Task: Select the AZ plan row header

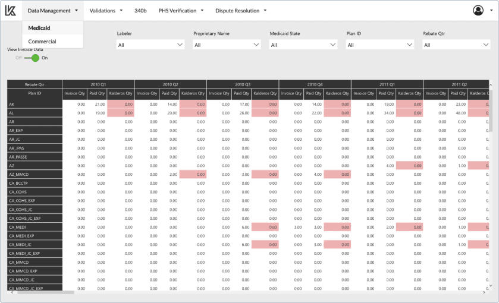Action: click(x=34, y=166)
